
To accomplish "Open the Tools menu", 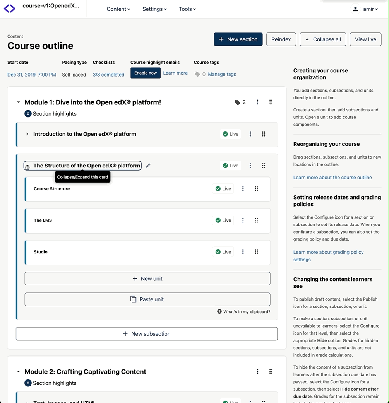I will tap(187, 9).
